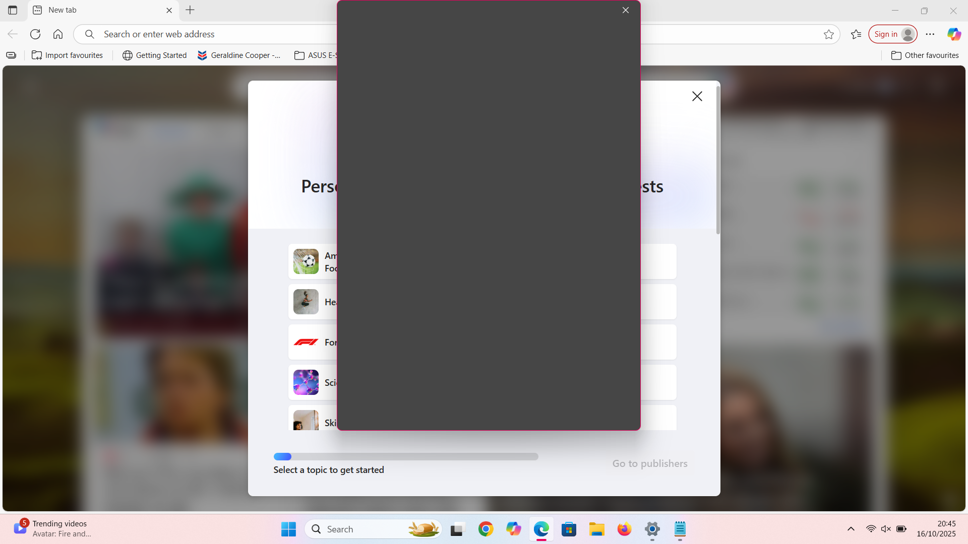Open the Favourites hub icon
This screenshot has height=544, width=968.
[856, 34]
